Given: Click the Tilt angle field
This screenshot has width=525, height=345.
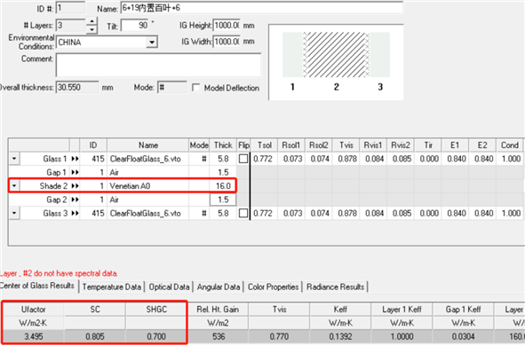Looking at the screenshot, I should [x=135, y=26].
